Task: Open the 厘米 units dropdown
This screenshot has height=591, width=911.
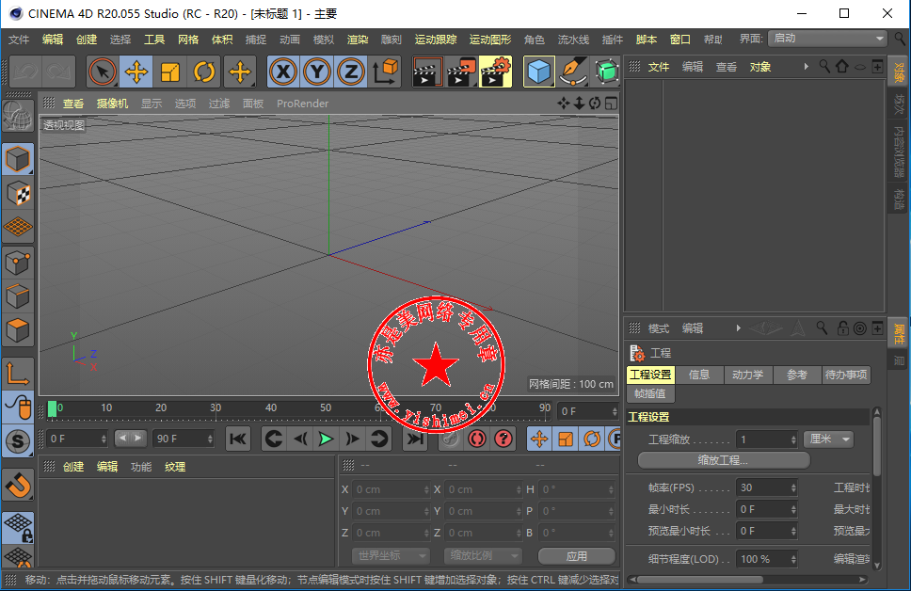Action: tap(828, 439)
